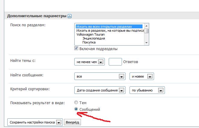Open the 'все' messages date dropdown
Screen dimensions: 199x128
[x=100, y=76]
